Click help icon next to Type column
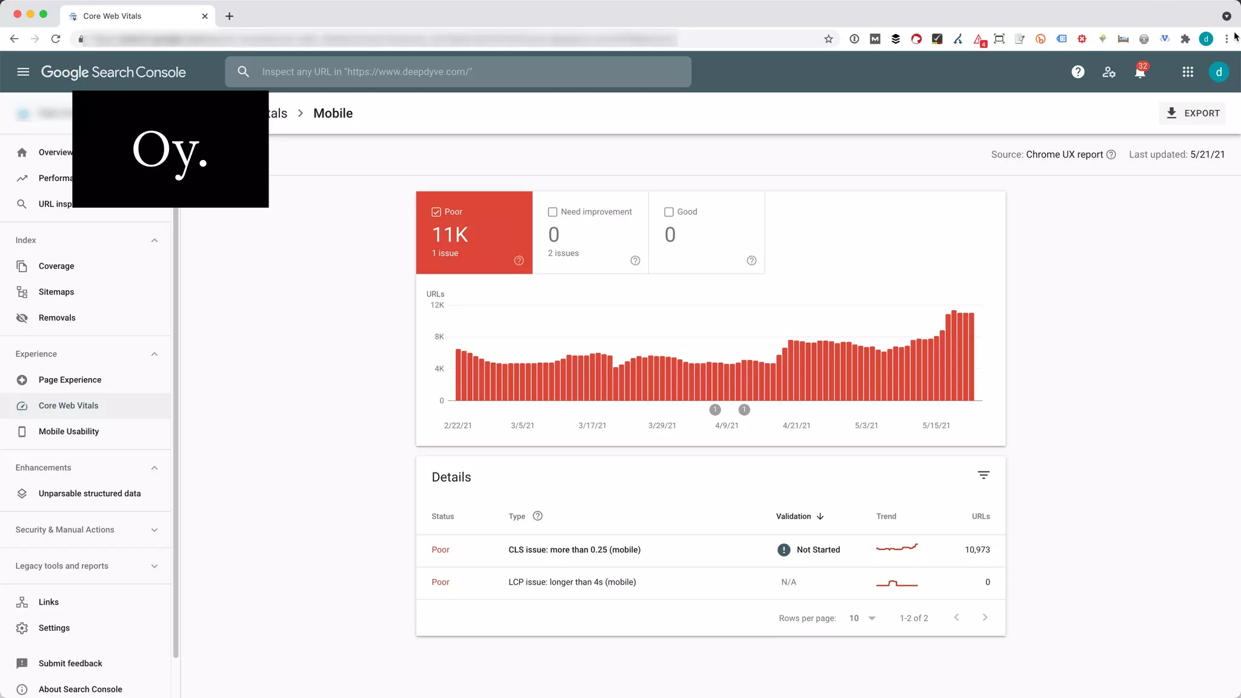 (537, 516)
